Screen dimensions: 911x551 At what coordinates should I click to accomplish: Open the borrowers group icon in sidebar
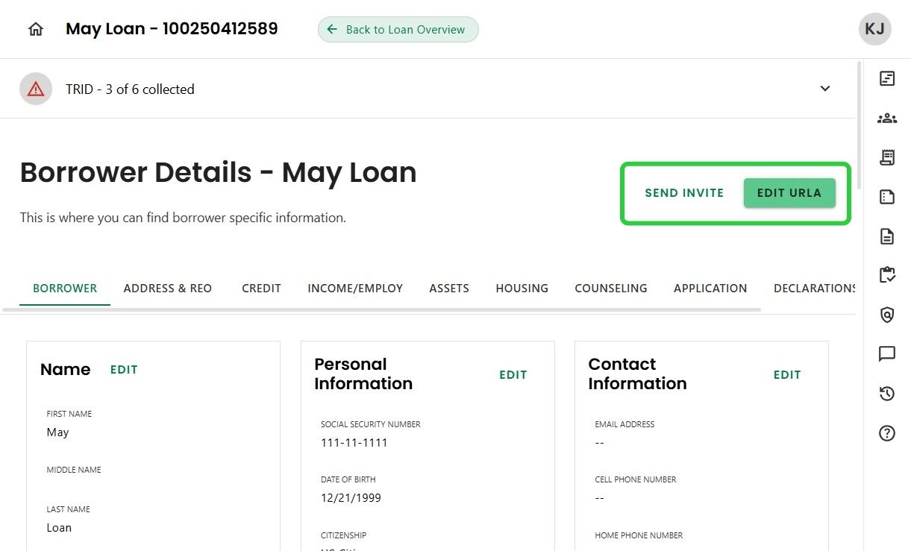886,118
